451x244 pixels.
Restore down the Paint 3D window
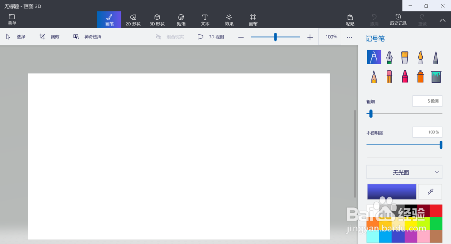(x=426, y=6)
